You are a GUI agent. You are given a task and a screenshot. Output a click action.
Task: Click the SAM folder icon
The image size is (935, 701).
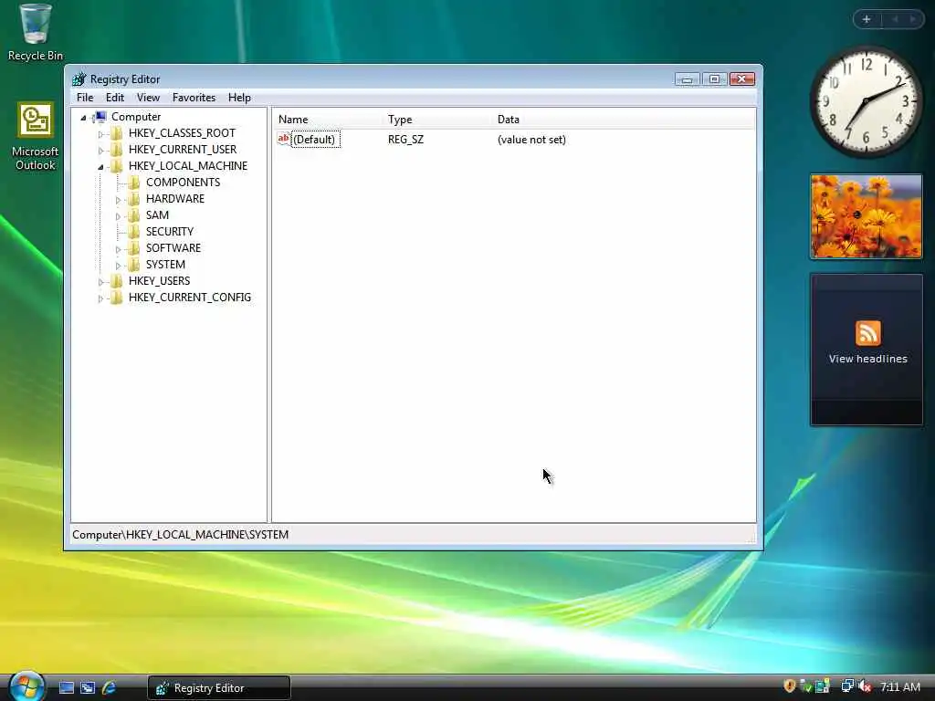point(134,215)
